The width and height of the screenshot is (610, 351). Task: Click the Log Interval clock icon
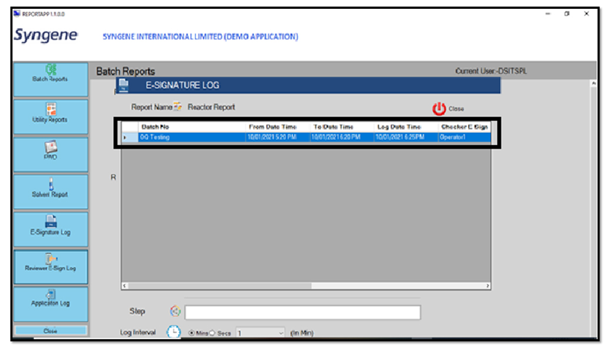(174, 332)
